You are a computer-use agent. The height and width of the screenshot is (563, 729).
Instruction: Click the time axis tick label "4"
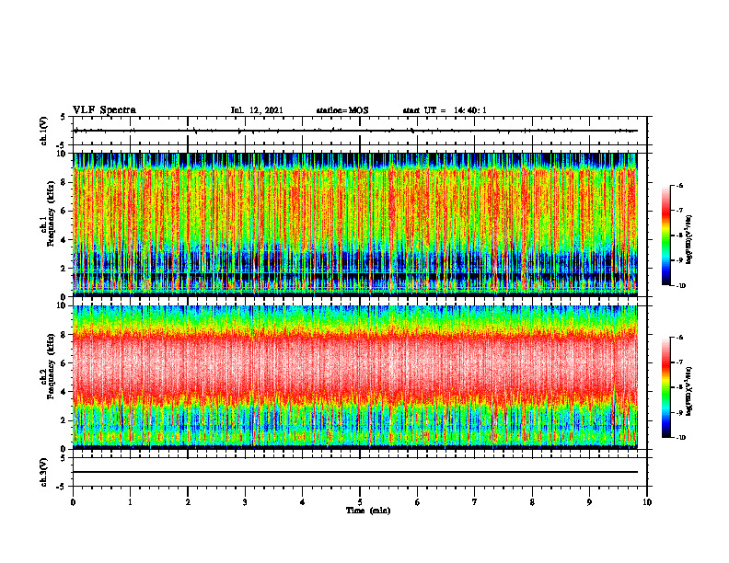coord(303,502)
